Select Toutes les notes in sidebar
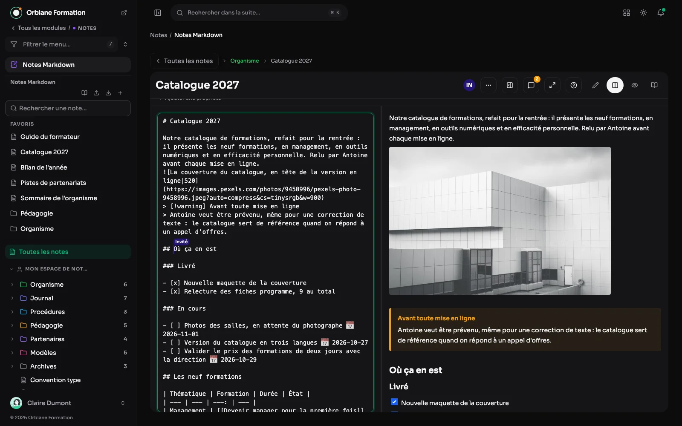Screen dimensions: 682x426 click(68, 252)
